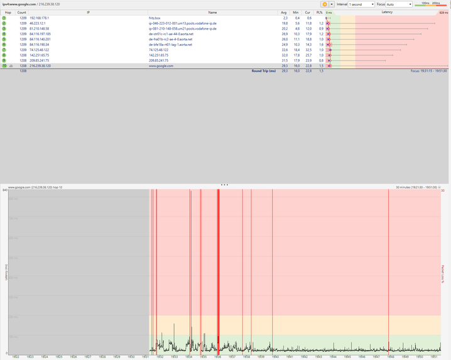Click the Cur column header
451x360 pixels.
point(308,13)
